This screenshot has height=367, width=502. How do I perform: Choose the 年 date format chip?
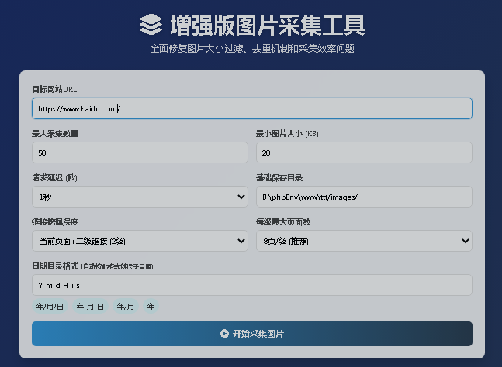coord(151,307)
